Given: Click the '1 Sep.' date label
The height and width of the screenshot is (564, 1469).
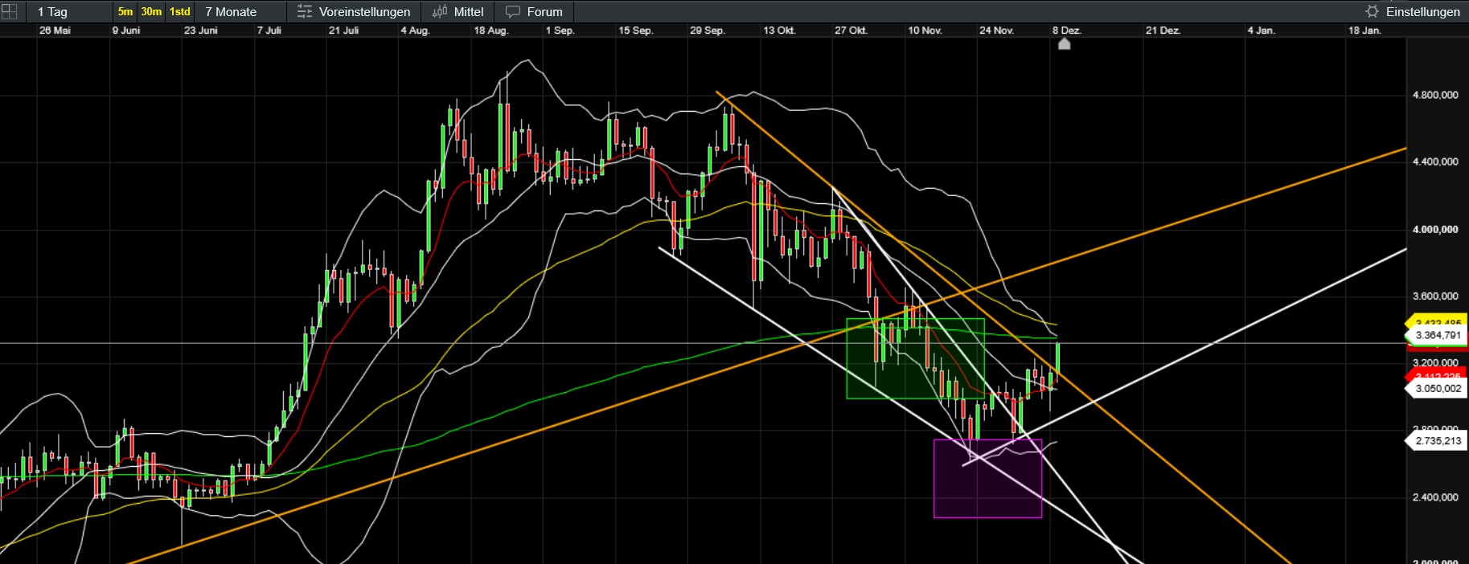Looking at the screenshot, I should pos(560,31).
